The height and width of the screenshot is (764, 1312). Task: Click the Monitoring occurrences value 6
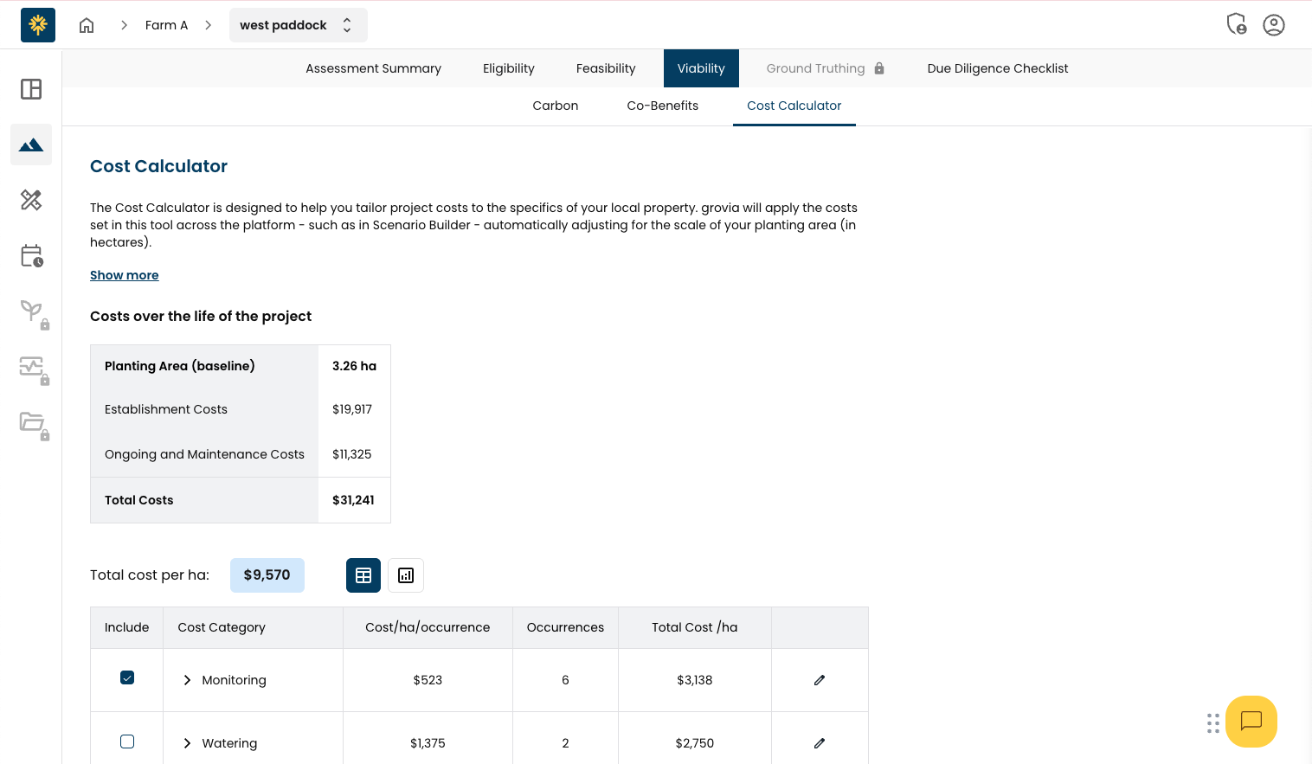pos(565,680)
